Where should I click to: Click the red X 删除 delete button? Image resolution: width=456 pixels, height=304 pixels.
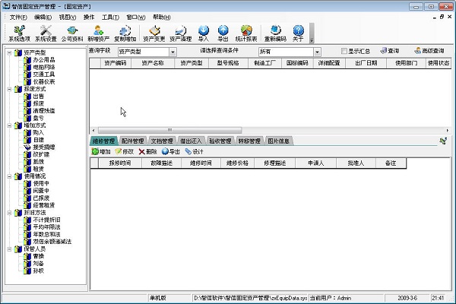coord(147,151)
